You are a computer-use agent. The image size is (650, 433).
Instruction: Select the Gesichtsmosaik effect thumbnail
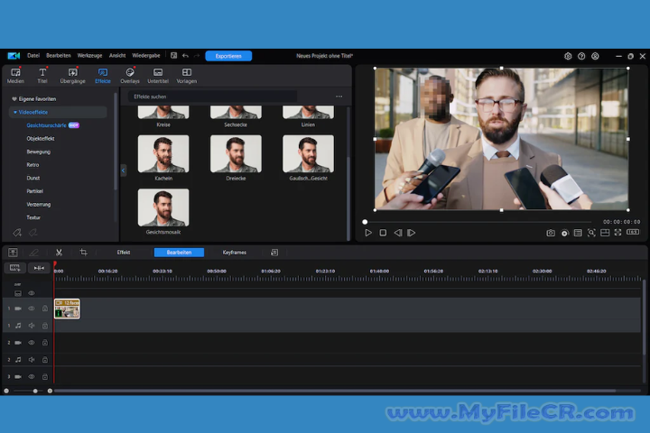click(163, 207)
